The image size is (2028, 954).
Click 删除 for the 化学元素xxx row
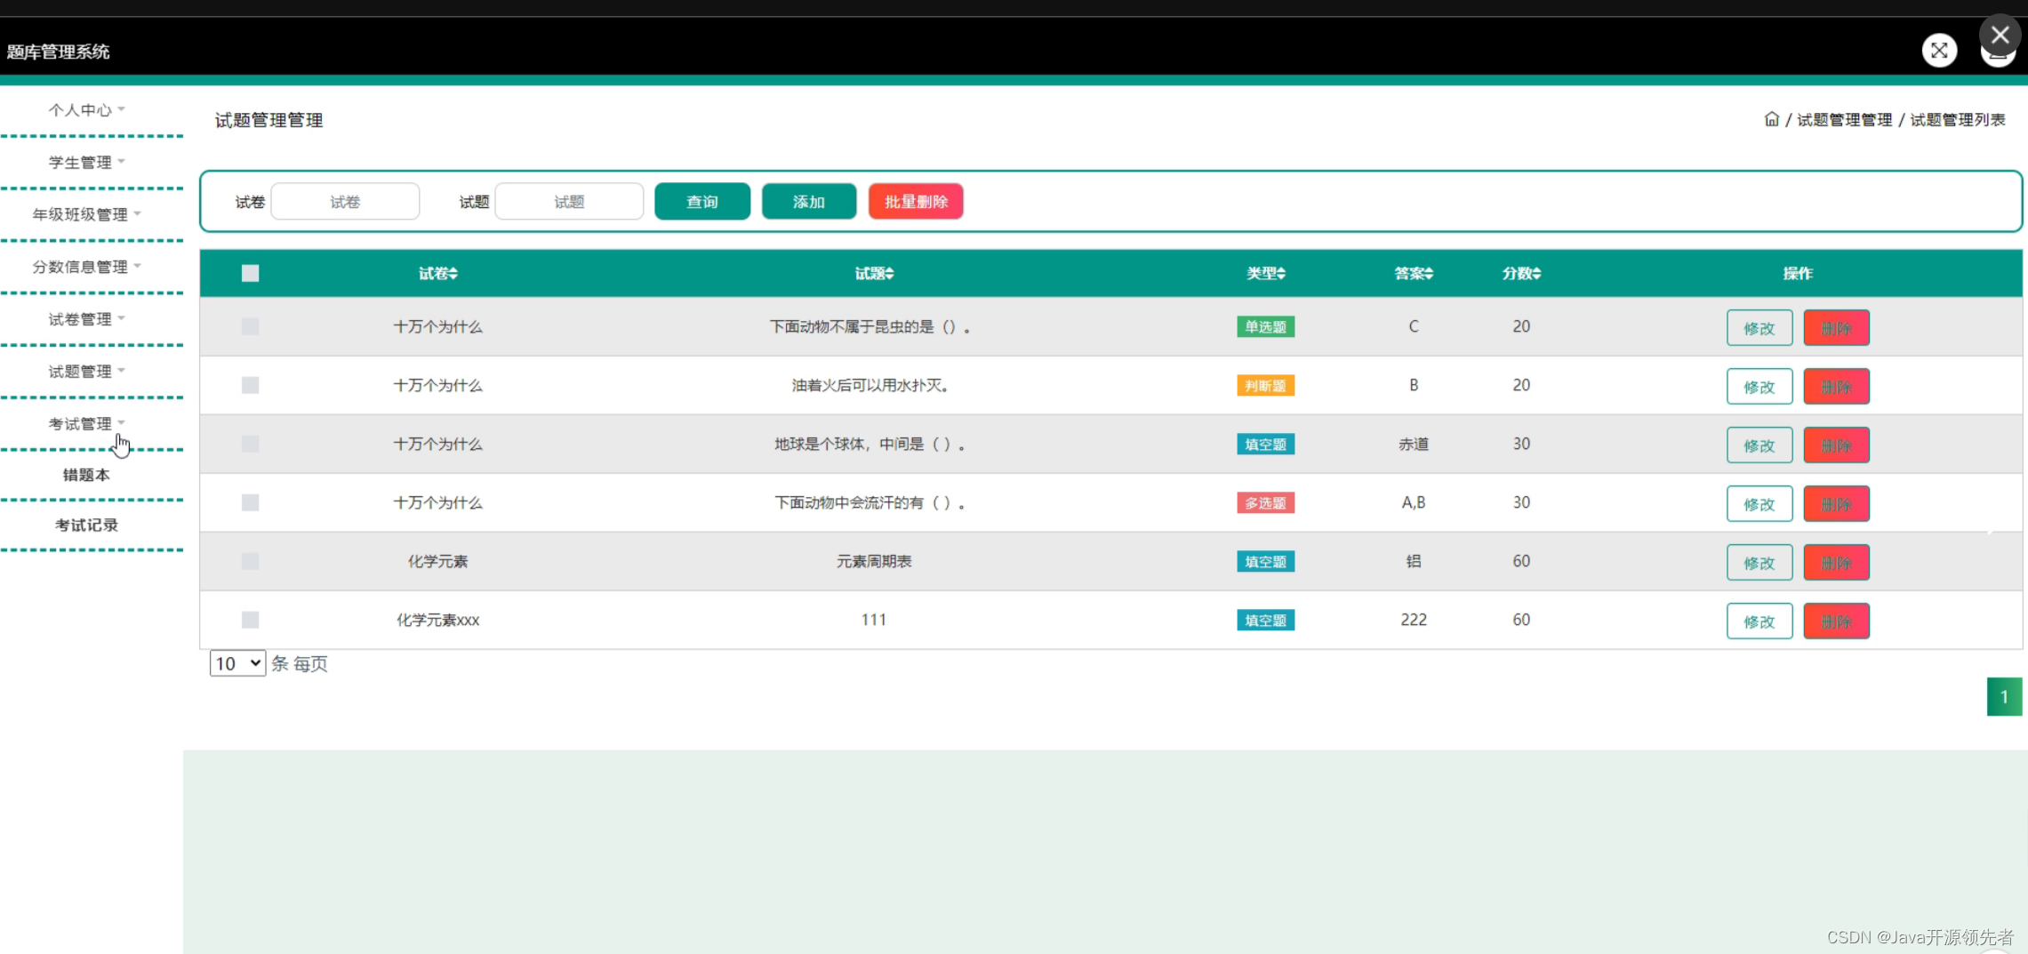click(1836, 621)
